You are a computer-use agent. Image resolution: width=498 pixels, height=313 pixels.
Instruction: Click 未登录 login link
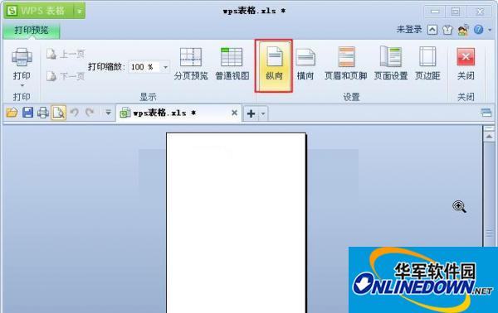click(x=409, y=30)
